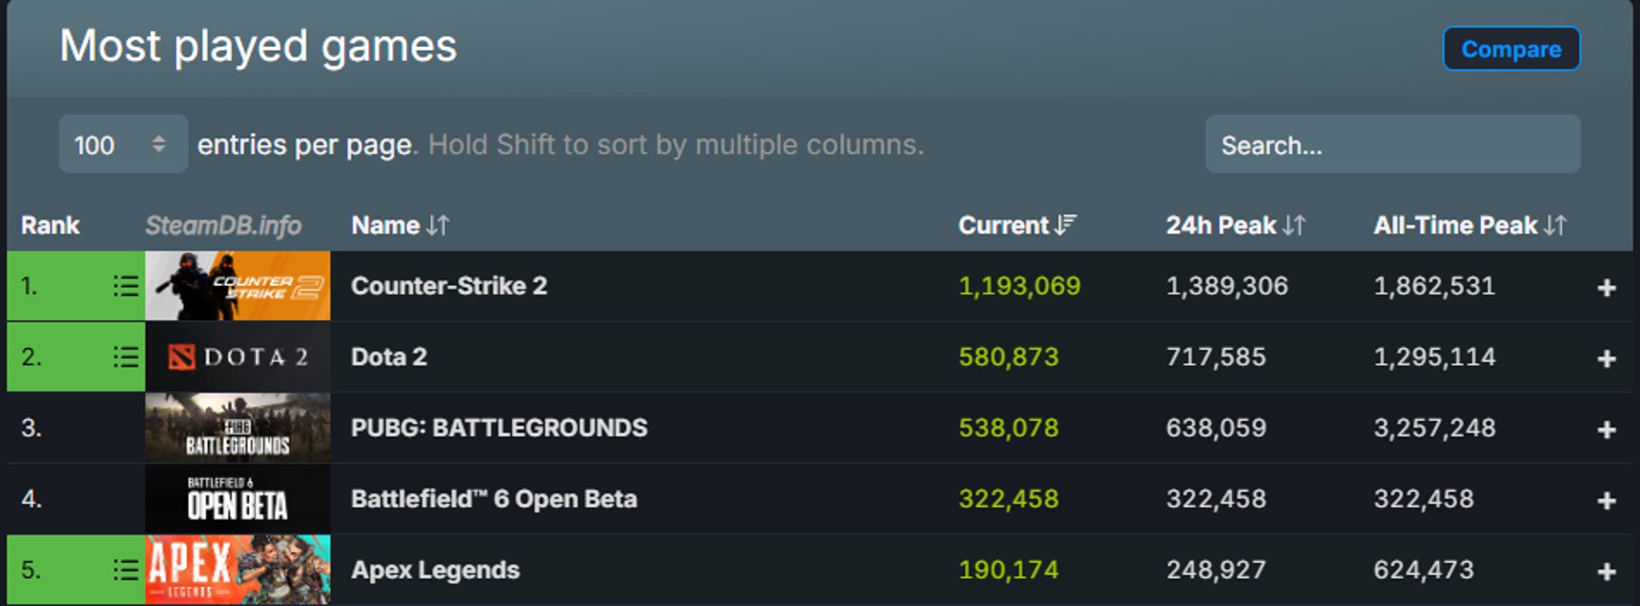Screen dimensions: 1640x606
Task: Open list icon in Apex Legends row
Action: coord(125,570)
